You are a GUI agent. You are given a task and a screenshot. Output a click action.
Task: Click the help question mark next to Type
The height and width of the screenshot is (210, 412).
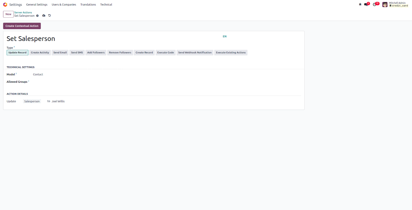[x=14, y=47]
